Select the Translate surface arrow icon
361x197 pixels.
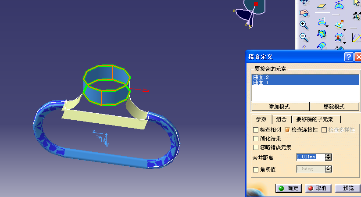[339, 24]
